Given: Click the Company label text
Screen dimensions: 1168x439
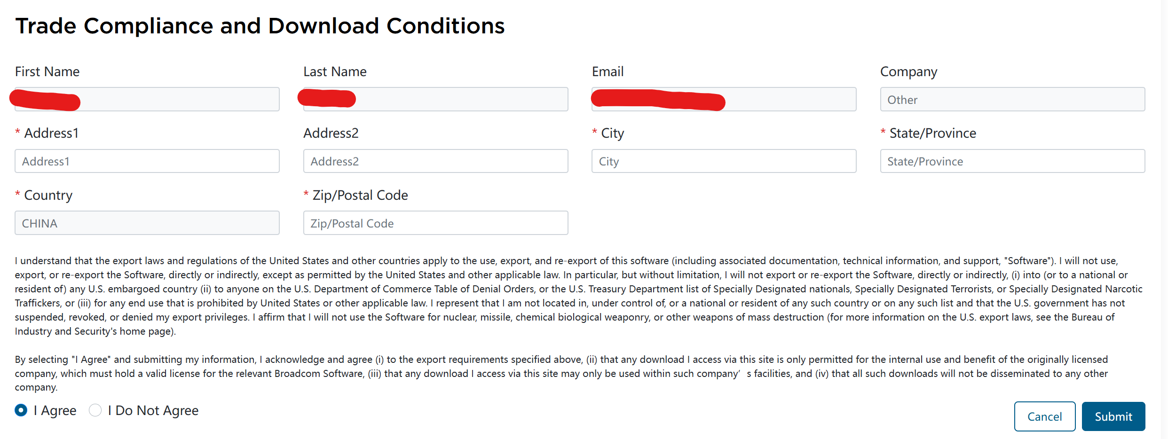Looking at the screenshot, I should click(x=908, y=71).
